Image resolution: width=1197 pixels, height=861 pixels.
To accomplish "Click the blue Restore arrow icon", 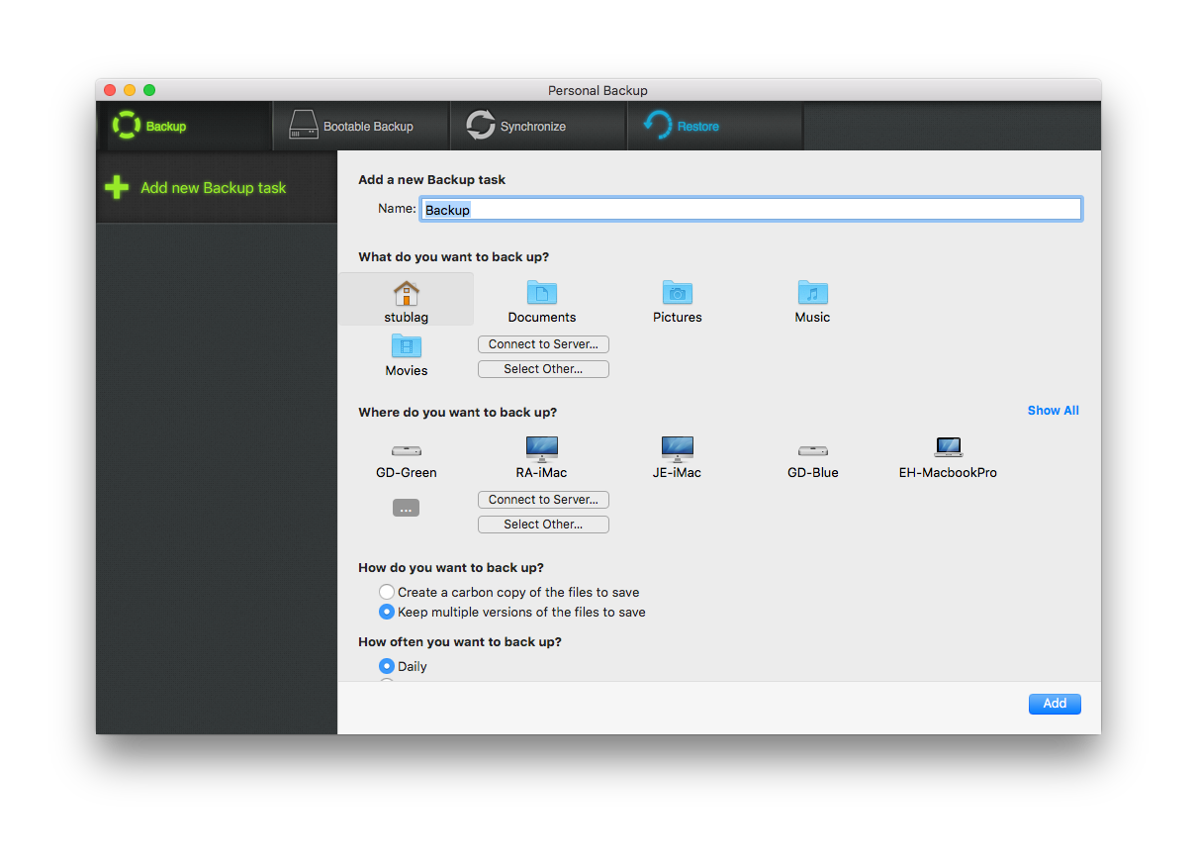I will [657, 126].
